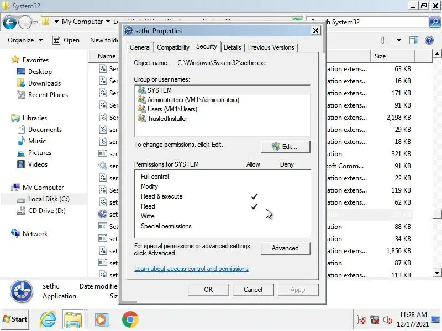Sort by the Size column header
The height and width of the screenshot is (331, 442).
393,56
